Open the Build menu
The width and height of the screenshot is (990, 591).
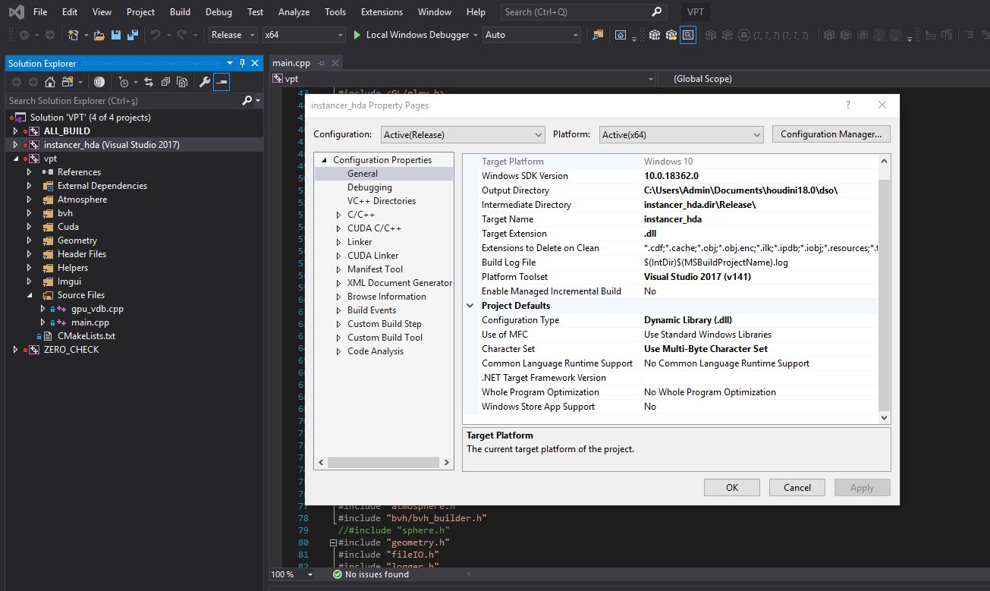pos(180,12)
